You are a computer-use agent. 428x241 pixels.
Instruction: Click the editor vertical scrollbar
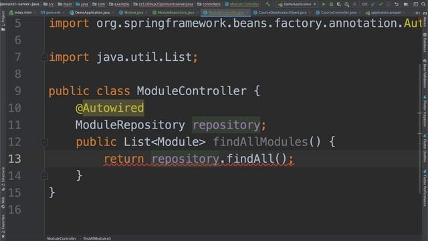point(420,129)
